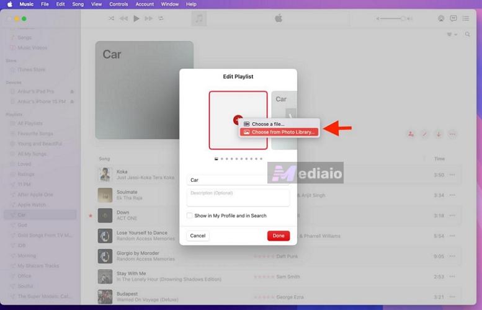Select the Soulmate song row
Viewport: 482px width, 310px height.
click(278, 195)
